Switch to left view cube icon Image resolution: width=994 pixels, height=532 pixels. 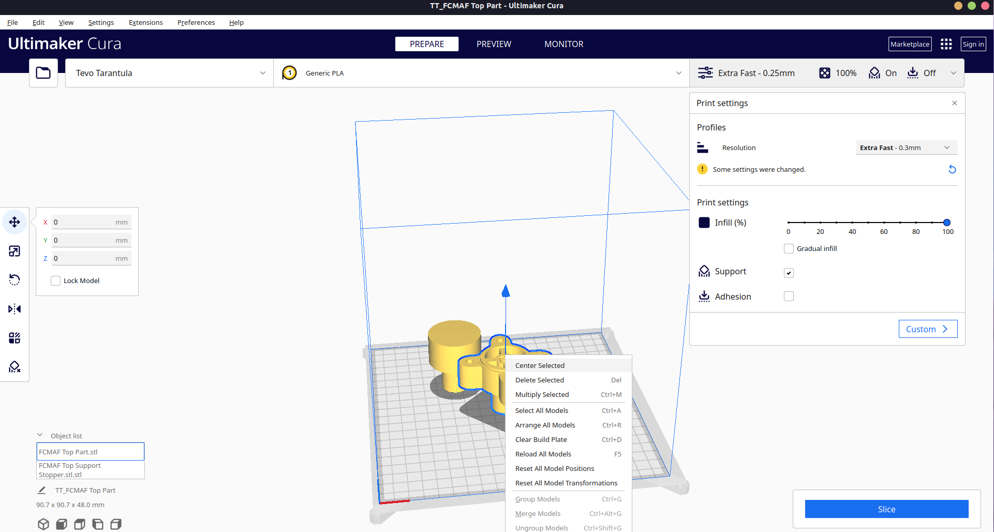(x=98, y=524)
